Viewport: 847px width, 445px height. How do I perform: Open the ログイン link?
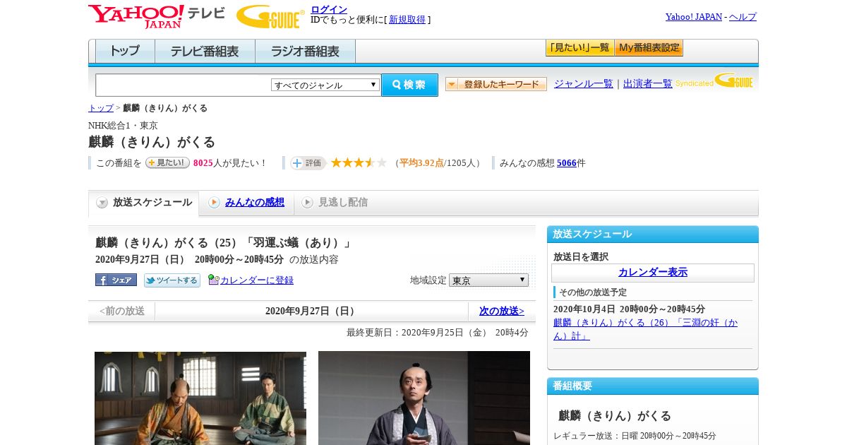pos(329,9)
